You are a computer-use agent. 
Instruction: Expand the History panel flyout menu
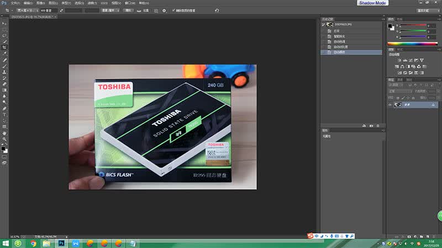point(383,19)
